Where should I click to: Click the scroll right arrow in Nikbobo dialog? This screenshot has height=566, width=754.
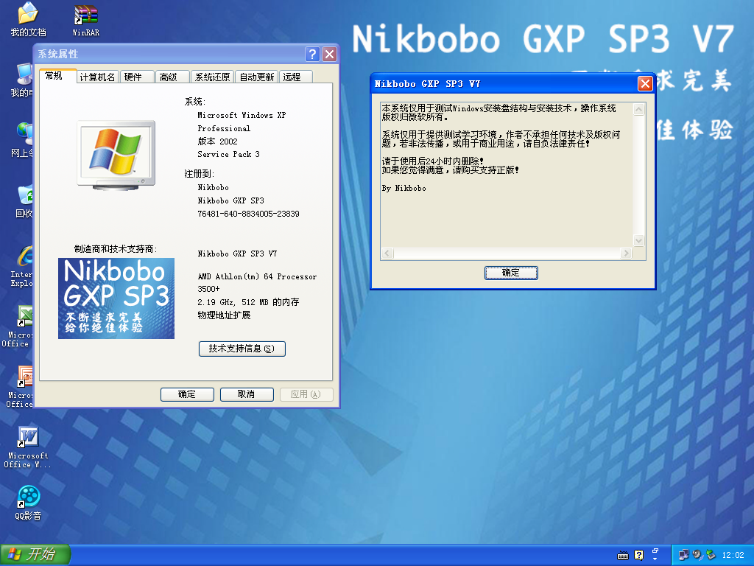pyautogui.click(x=626, y=254)
